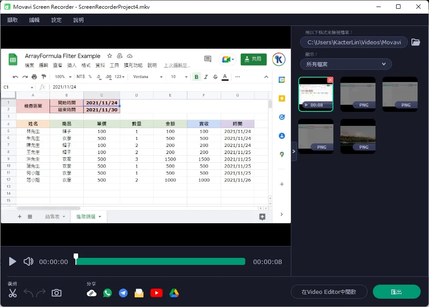Click the green playback progress bar
The height and width of the screenshot is (307, 429).
click(161, 261)
